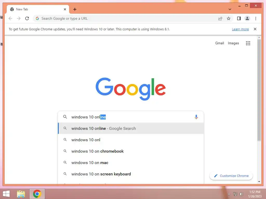Image resolution: width=266 pixels, height=199 pixels.
Task: Open the Learn more link
Action: (x=240, y=29)
